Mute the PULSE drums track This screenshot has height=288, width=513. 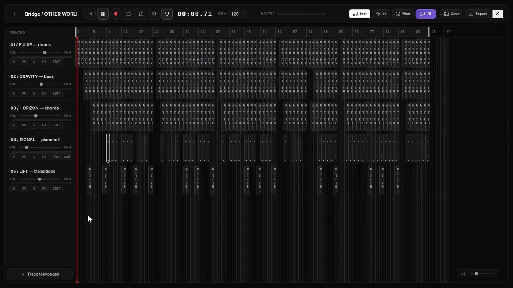pyautogui.click(x=24, y=62)
